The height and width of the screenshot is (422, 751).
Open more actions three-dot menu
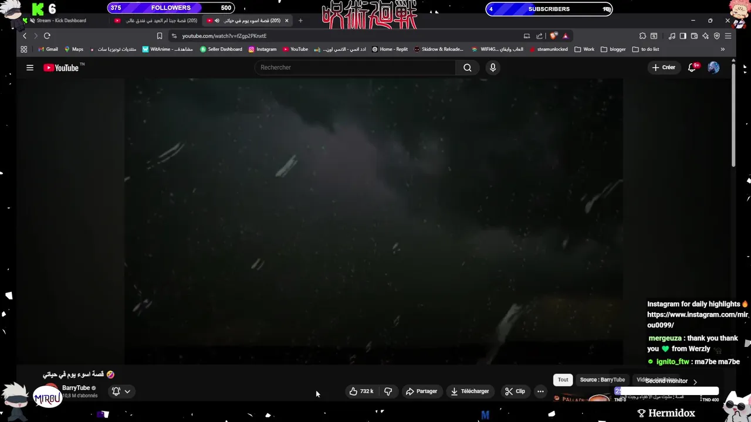(540, 392)
